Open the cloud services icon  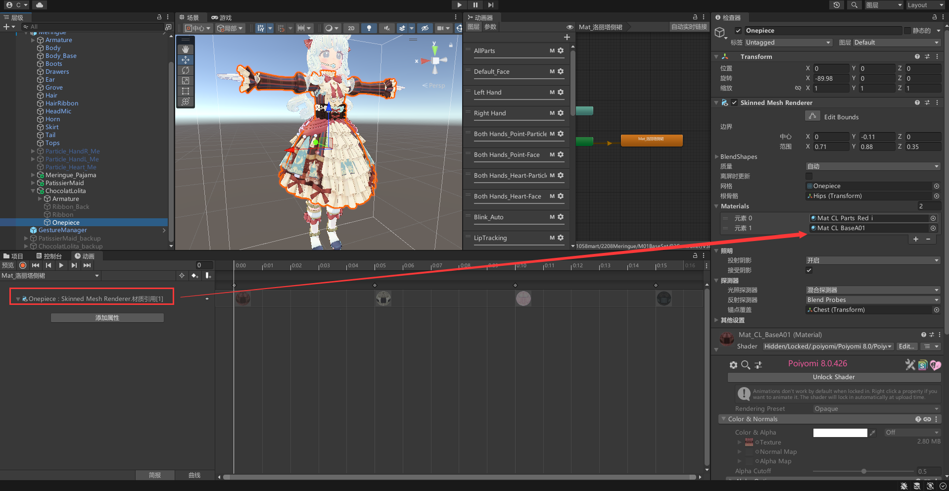(39, 5)
